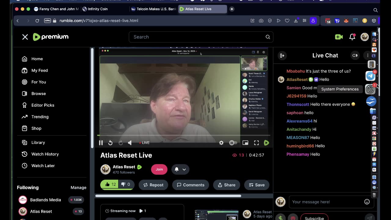Screen dimensions: 391x220
Task: Open a new browser tab plus
Action: pos(232,9)
